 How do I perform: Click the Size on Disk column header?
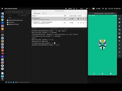(73, 16)
